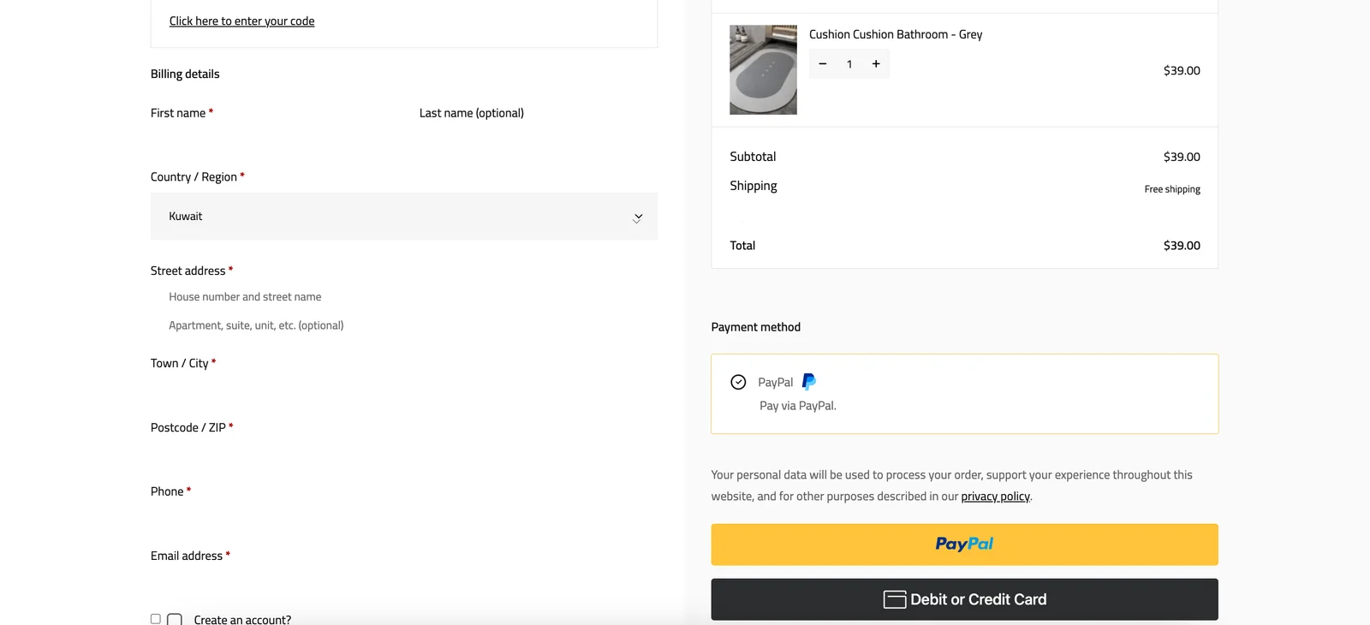Focus the House number and street name field
This screenshot has height=625, width=1370.
coord(403,297)
